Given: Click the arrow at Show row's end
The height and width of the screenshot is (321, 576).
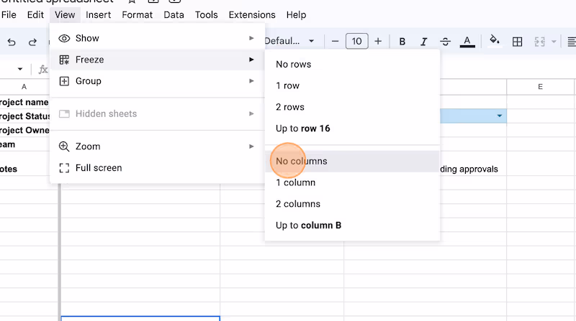Looking at the screenshot, I should [251, 38].
